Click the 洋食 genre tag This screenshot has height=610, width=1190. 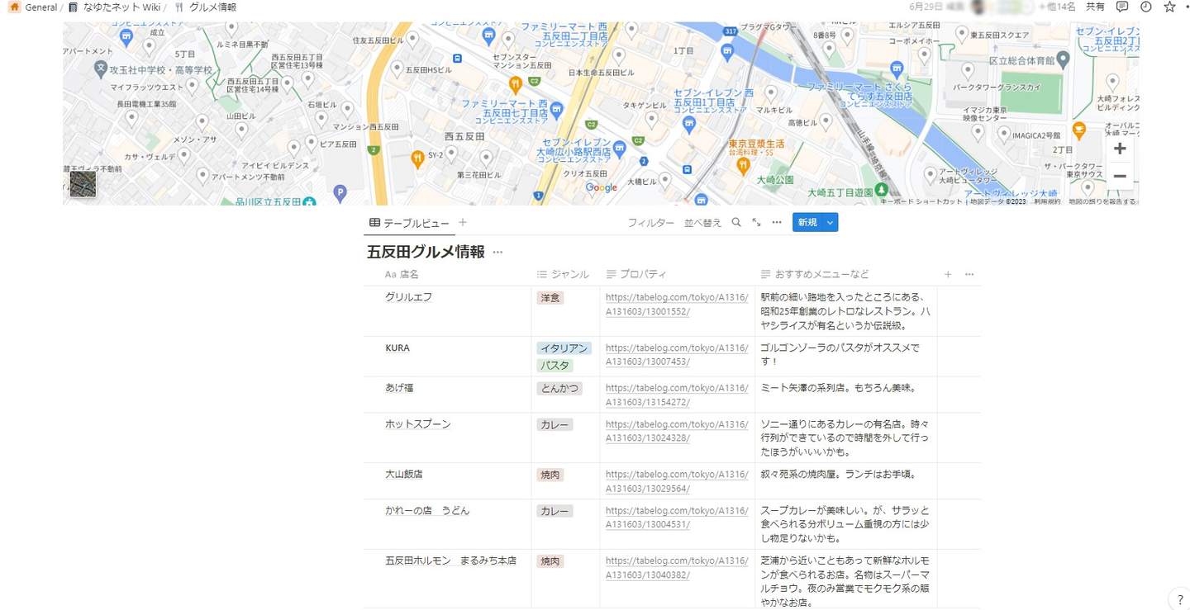coord(550,298)
